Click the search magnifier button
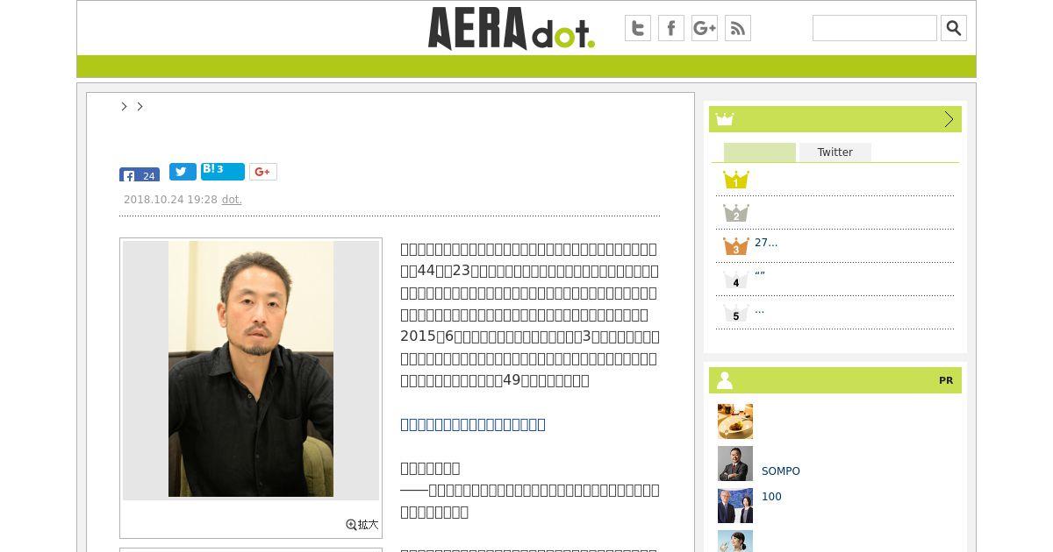Image resolution: width=1053 pixels, height=552 pixels. click(954, 28)
